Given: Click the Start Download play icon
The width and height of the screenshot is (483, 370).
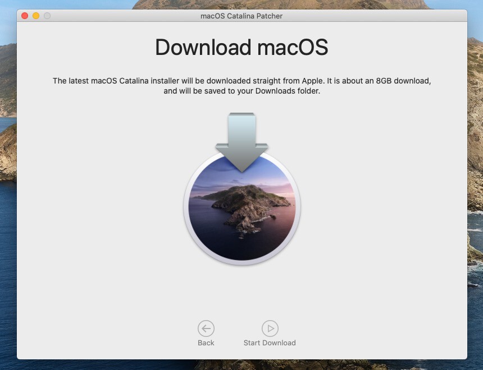Looking at the screenshot, I should 270,329.
